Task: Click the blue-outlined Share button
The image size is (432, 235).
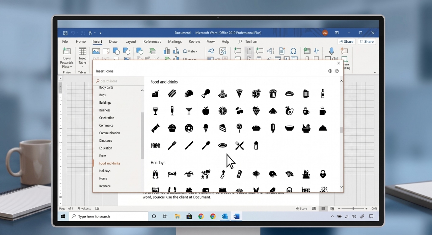Action: pyautogui.click(x=347, y=41)
